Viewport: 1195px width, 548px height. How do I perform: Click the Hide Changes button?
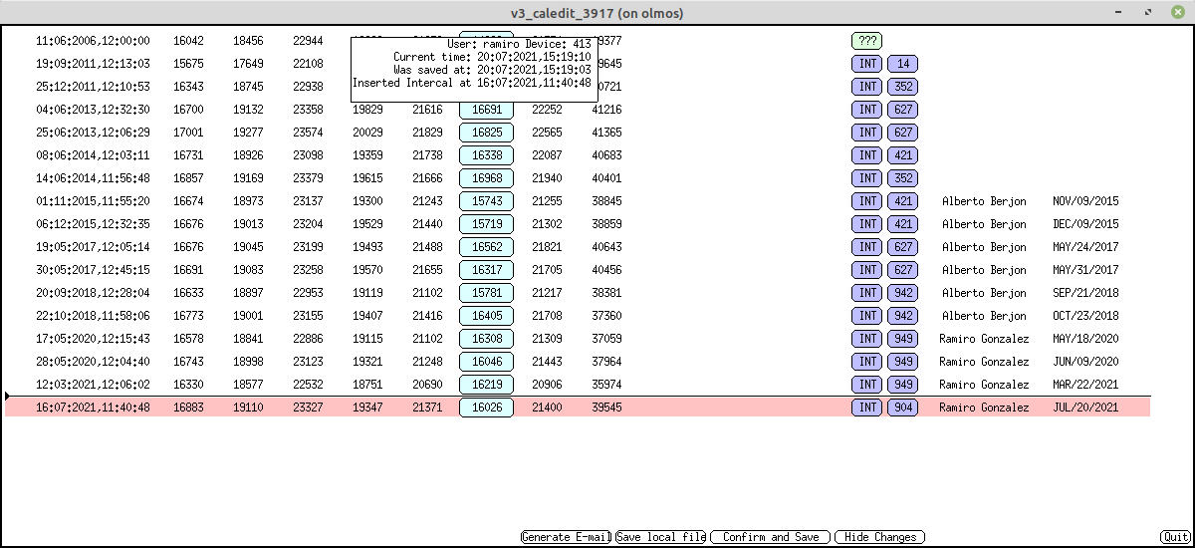[x=880, y=537]
